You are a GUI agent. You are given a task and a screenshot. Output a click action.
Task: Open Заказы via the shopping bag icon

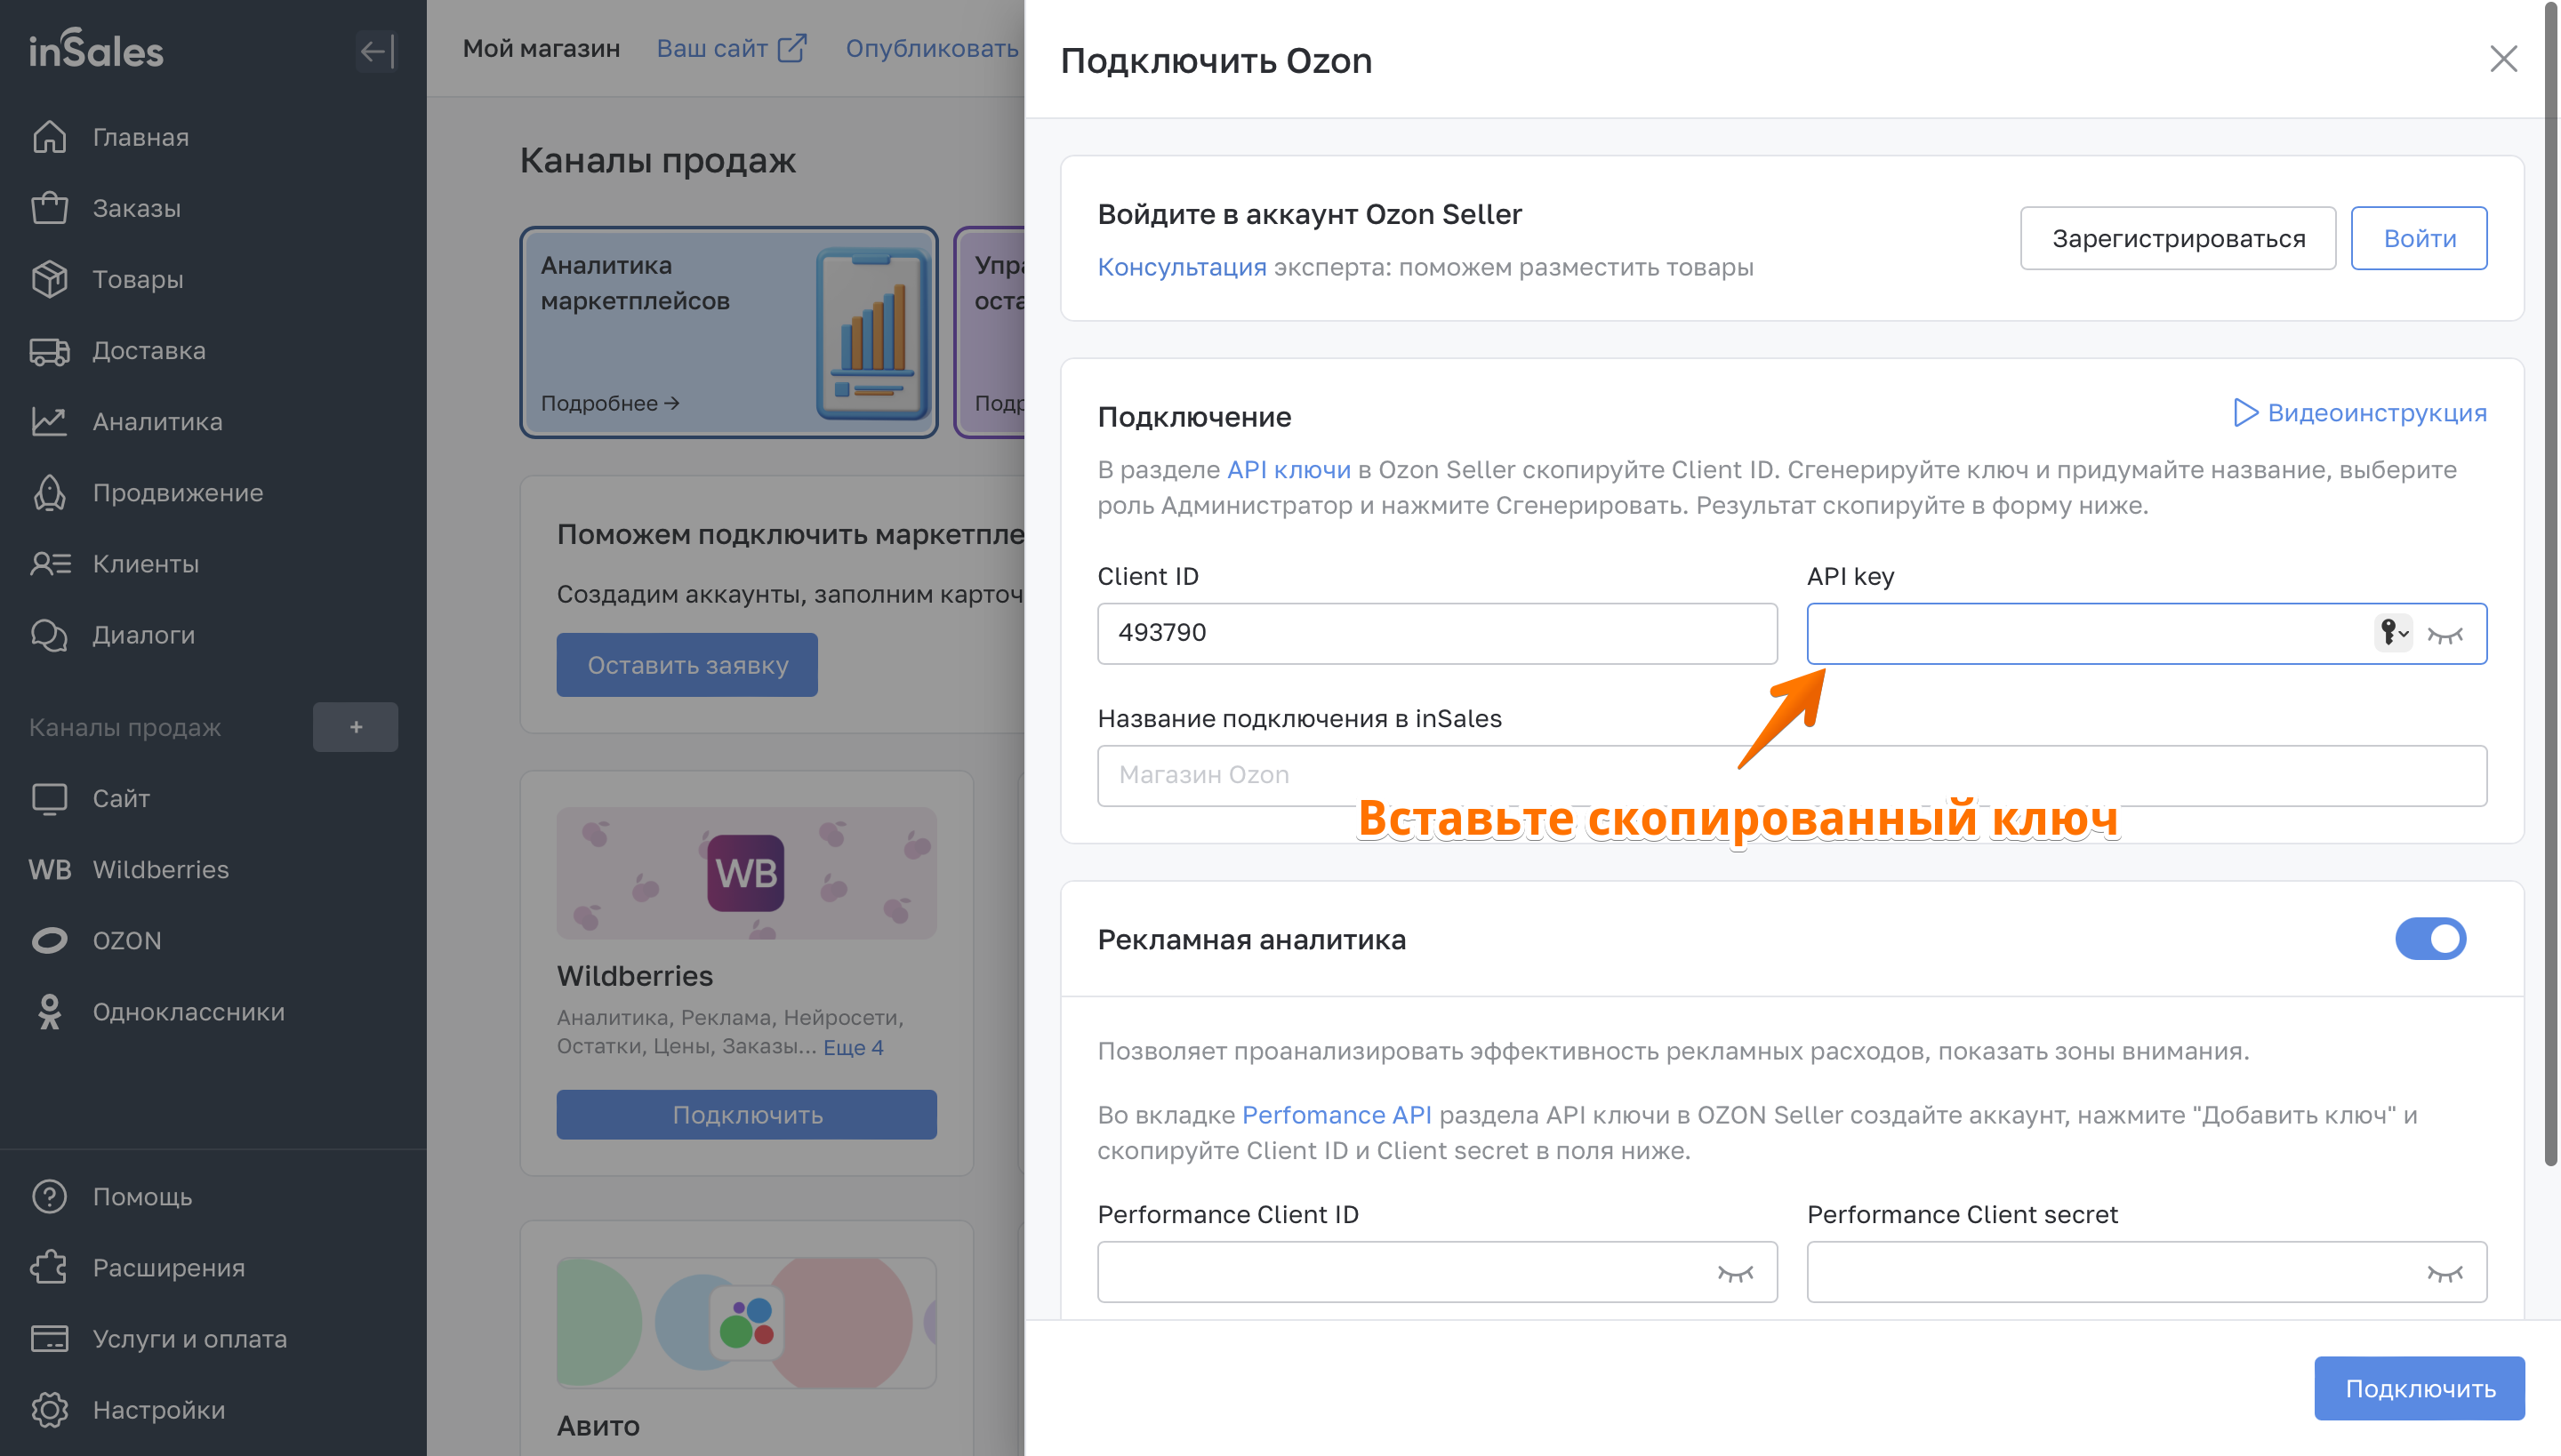(x=49, y=208)
